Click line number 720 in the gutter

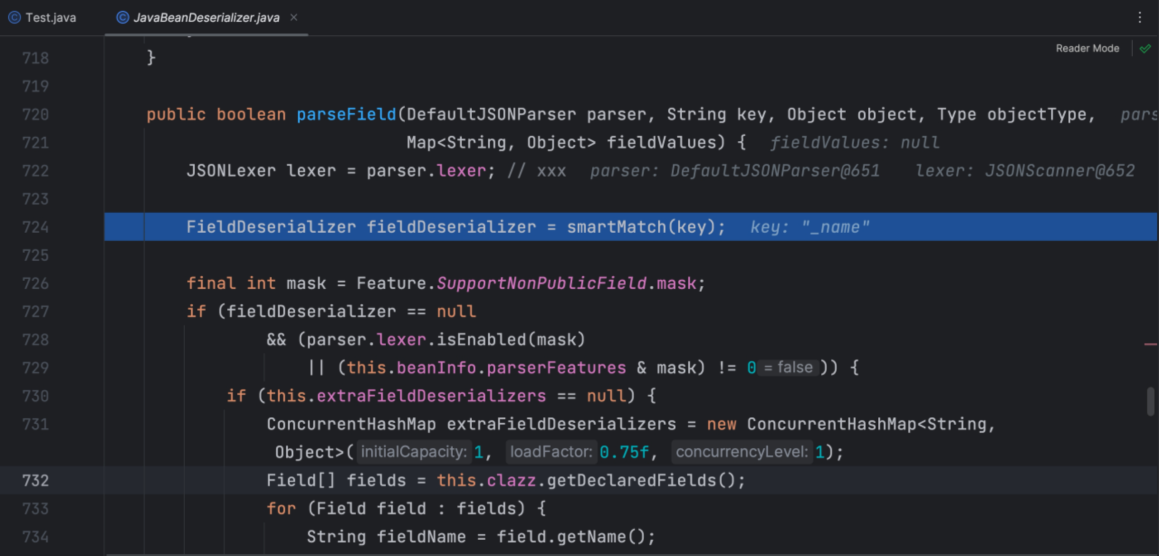coord(35,115)
